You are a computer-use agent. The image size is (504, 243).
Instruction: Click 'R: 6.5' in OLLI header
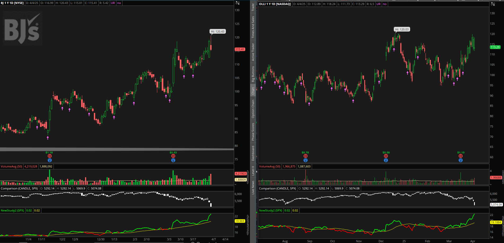(370, 4)
